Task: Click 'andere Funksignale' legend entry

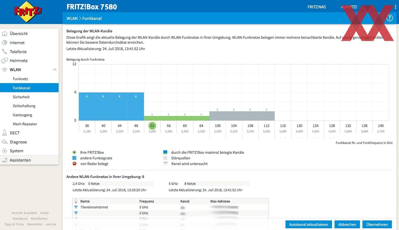Action: [x=96, y=158]
